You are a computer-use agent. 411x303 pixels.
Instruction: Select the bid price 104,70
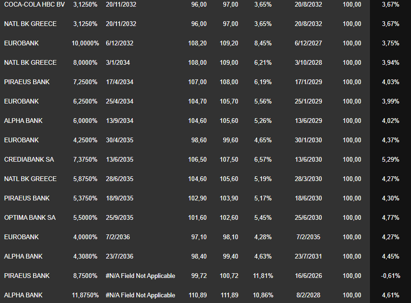coord(197,101)
